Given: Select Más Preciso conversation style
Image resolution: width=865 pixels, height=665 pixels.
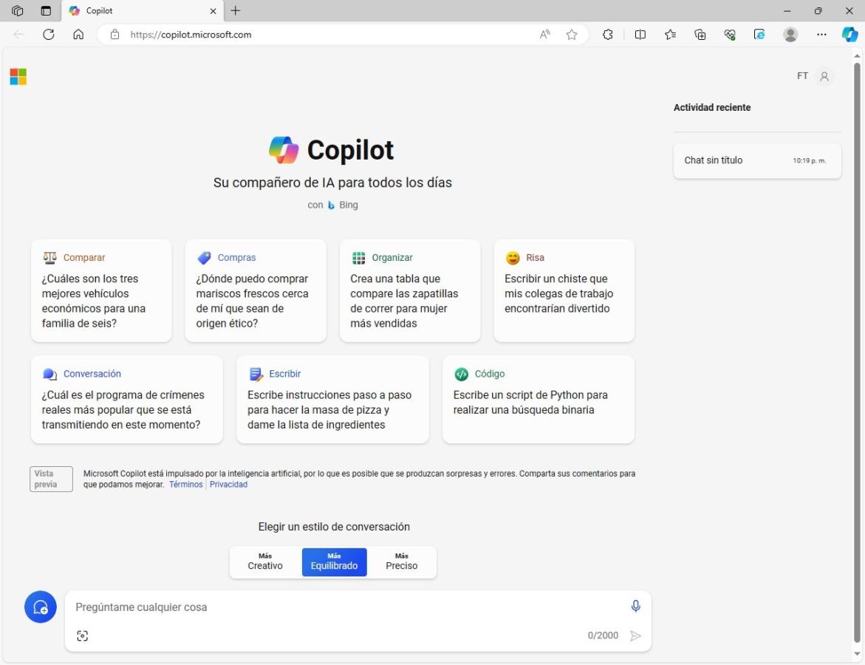Looking at the screenshot, I should tap(401, 562).
